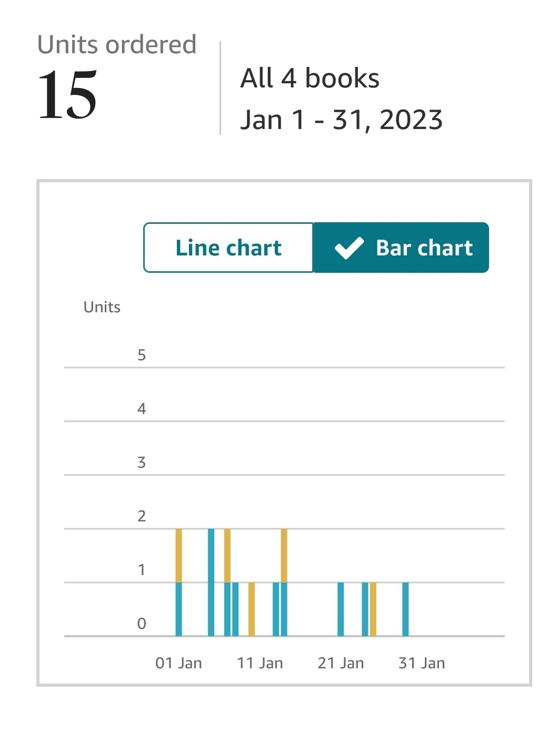This screenshot has width=558, height=731.
Task: Click the Units ordered heading
Action: tap(117, 45)
